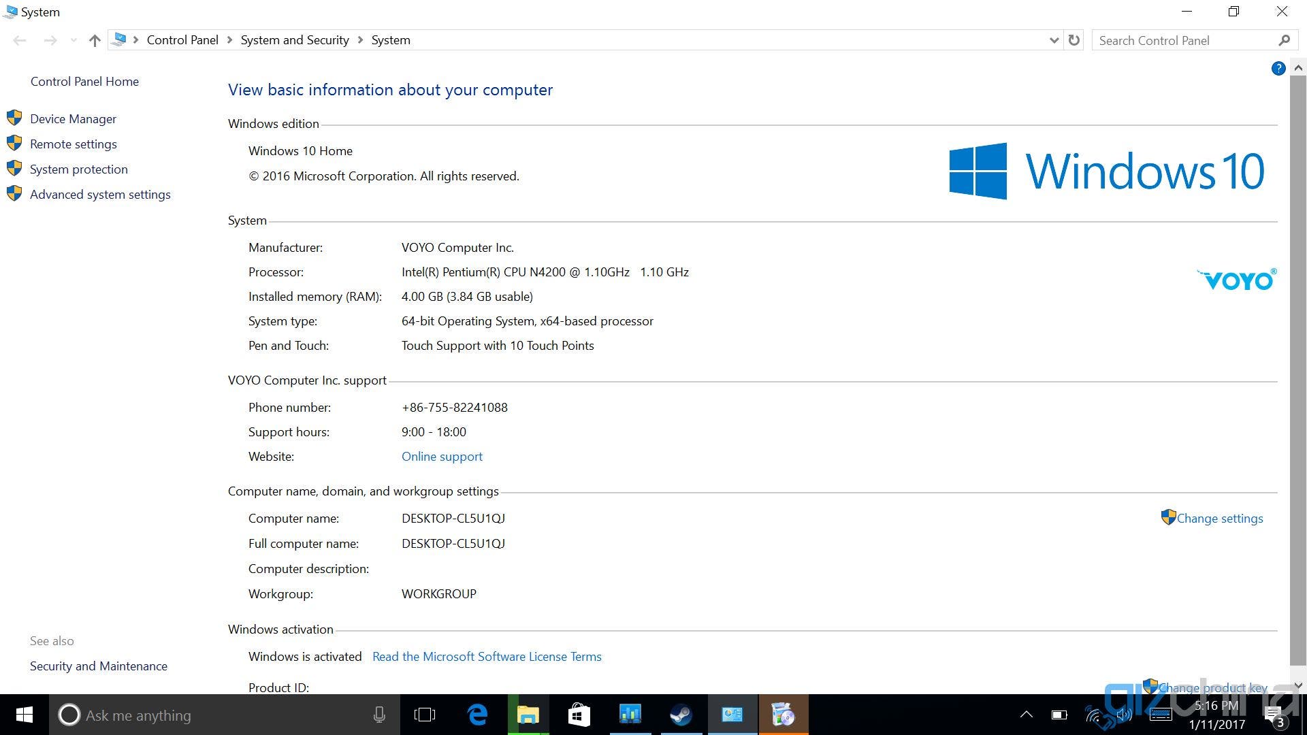Click the Forward navigation arrow
The height and width of the screenshot is (735, 1307).
pos(50,40)
